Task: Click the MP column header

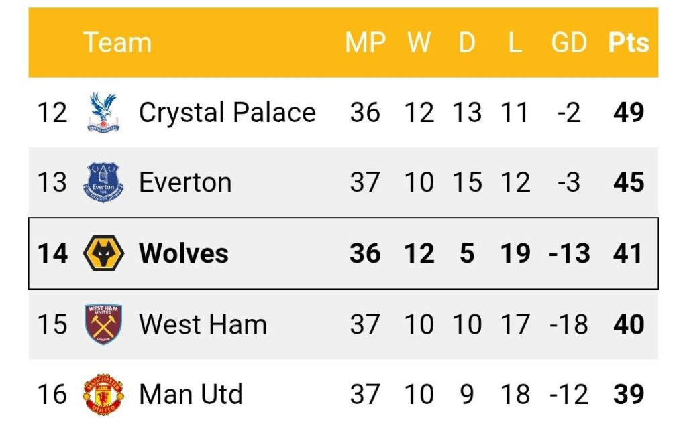Action: coord(365,42)
